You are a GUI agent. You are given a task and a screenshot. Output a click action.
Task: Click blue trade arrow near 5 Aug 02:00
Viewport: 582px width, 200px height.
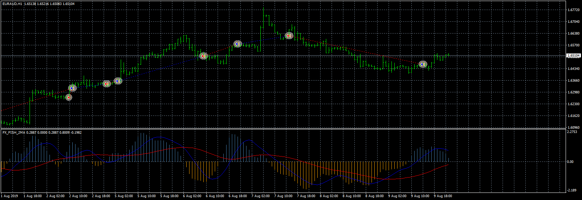[x=118, y=81]
